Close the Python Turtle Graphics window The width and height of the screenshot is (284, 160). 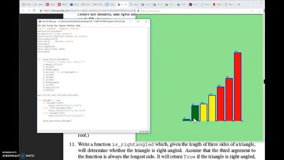tap(260, 11)
